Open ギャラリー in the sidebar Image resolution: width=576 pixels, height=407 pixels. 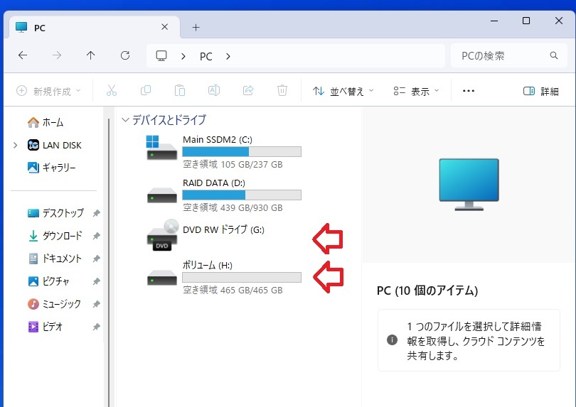click(52, 168)
